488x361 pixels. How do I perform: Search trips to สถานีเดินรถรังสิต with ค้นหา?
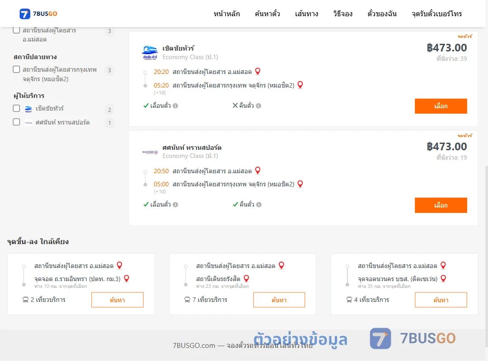[x=279, y=300]
